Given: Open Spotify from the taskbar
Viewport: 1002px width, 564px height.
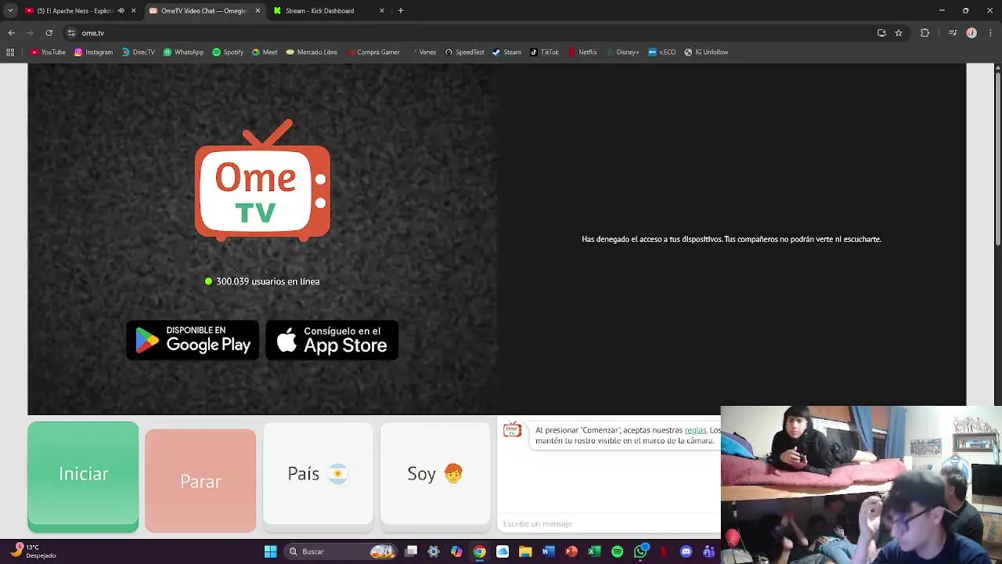Looking at the screenshot, I should point(617,551).
